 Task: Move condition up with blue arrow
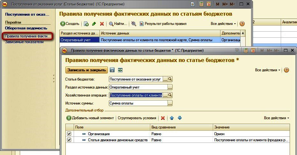(172, 118)
